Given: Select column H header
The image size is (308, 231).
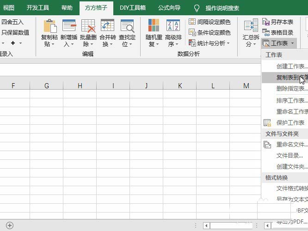Looking at the screenshot, I should (80, 85).
